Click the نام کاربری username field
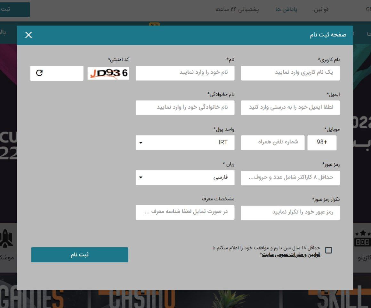 coord(290,73)
